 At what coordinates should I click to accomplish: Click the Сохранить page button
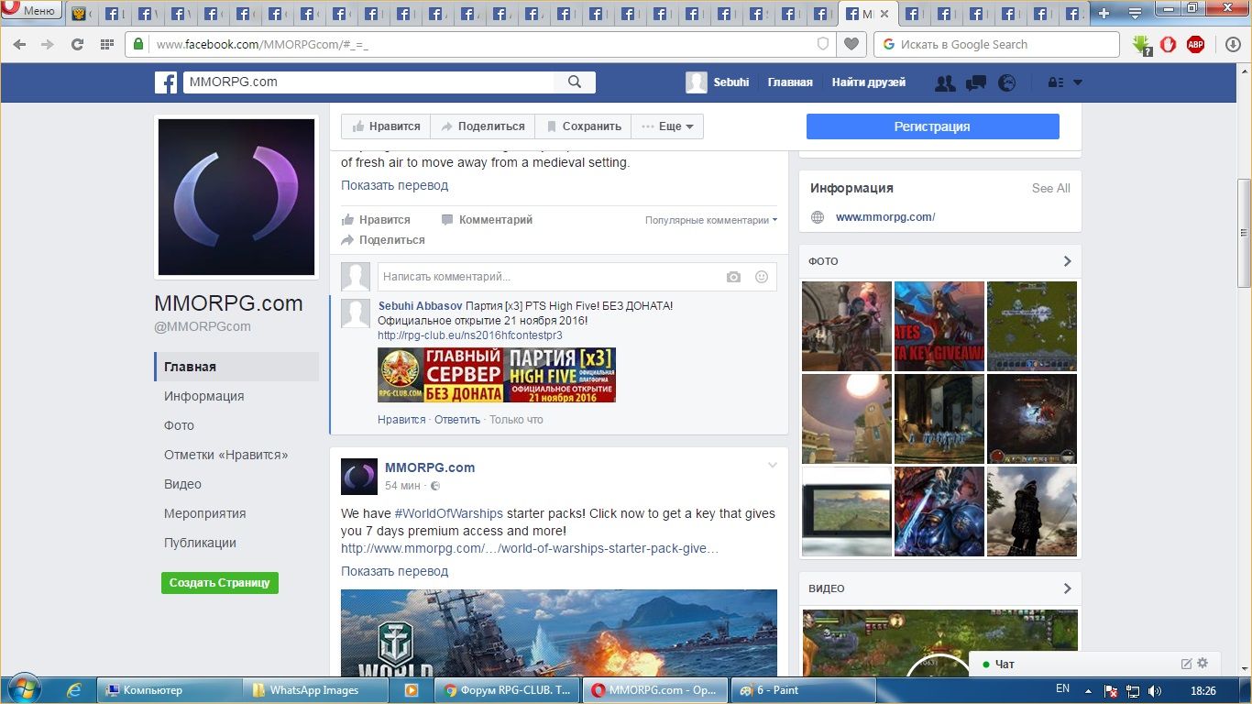point(584,126)
